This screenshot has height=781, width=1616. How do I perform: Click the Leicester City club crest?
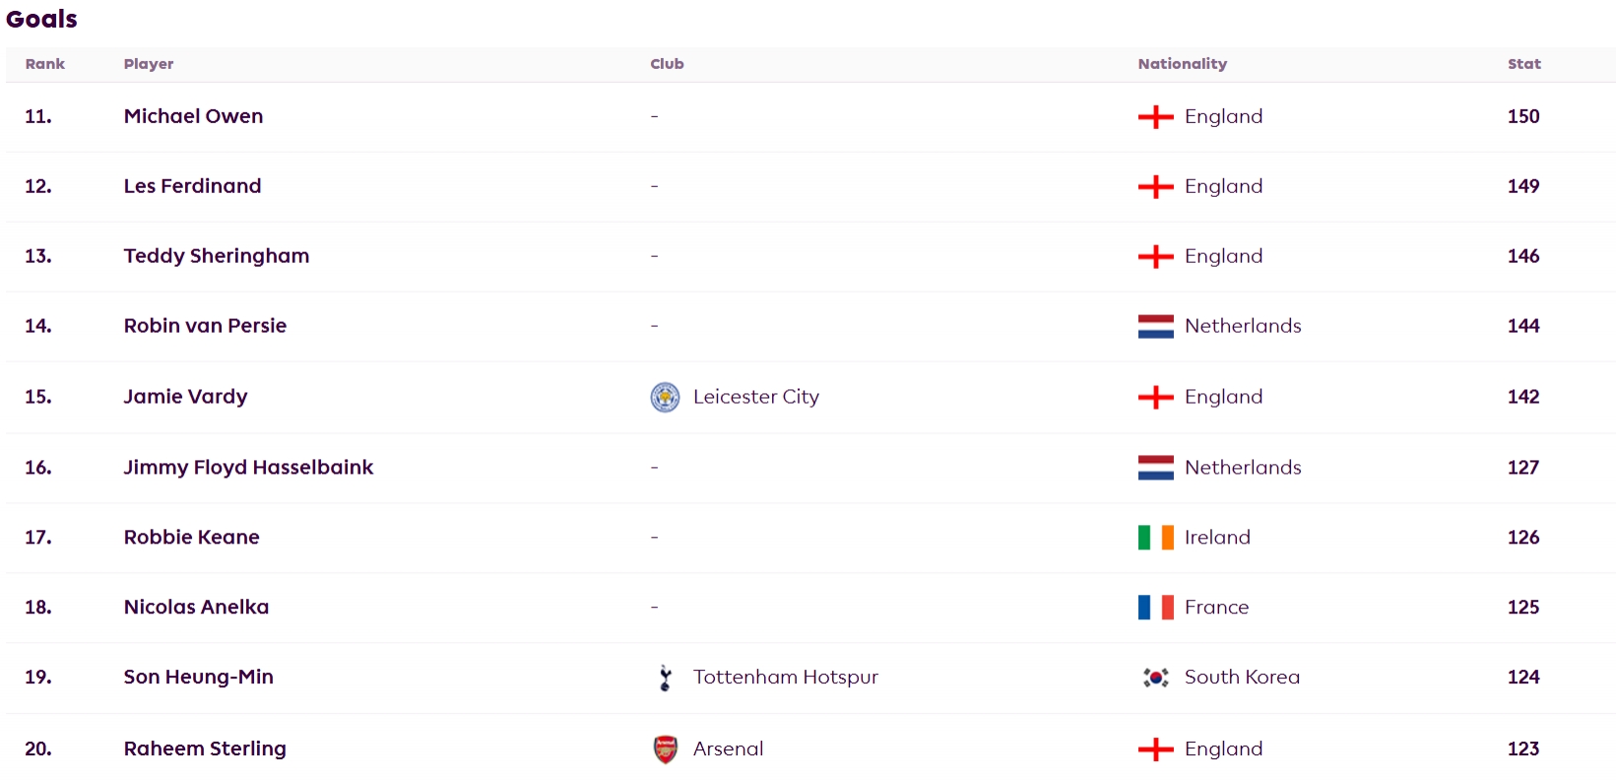(x=665, y=397)
